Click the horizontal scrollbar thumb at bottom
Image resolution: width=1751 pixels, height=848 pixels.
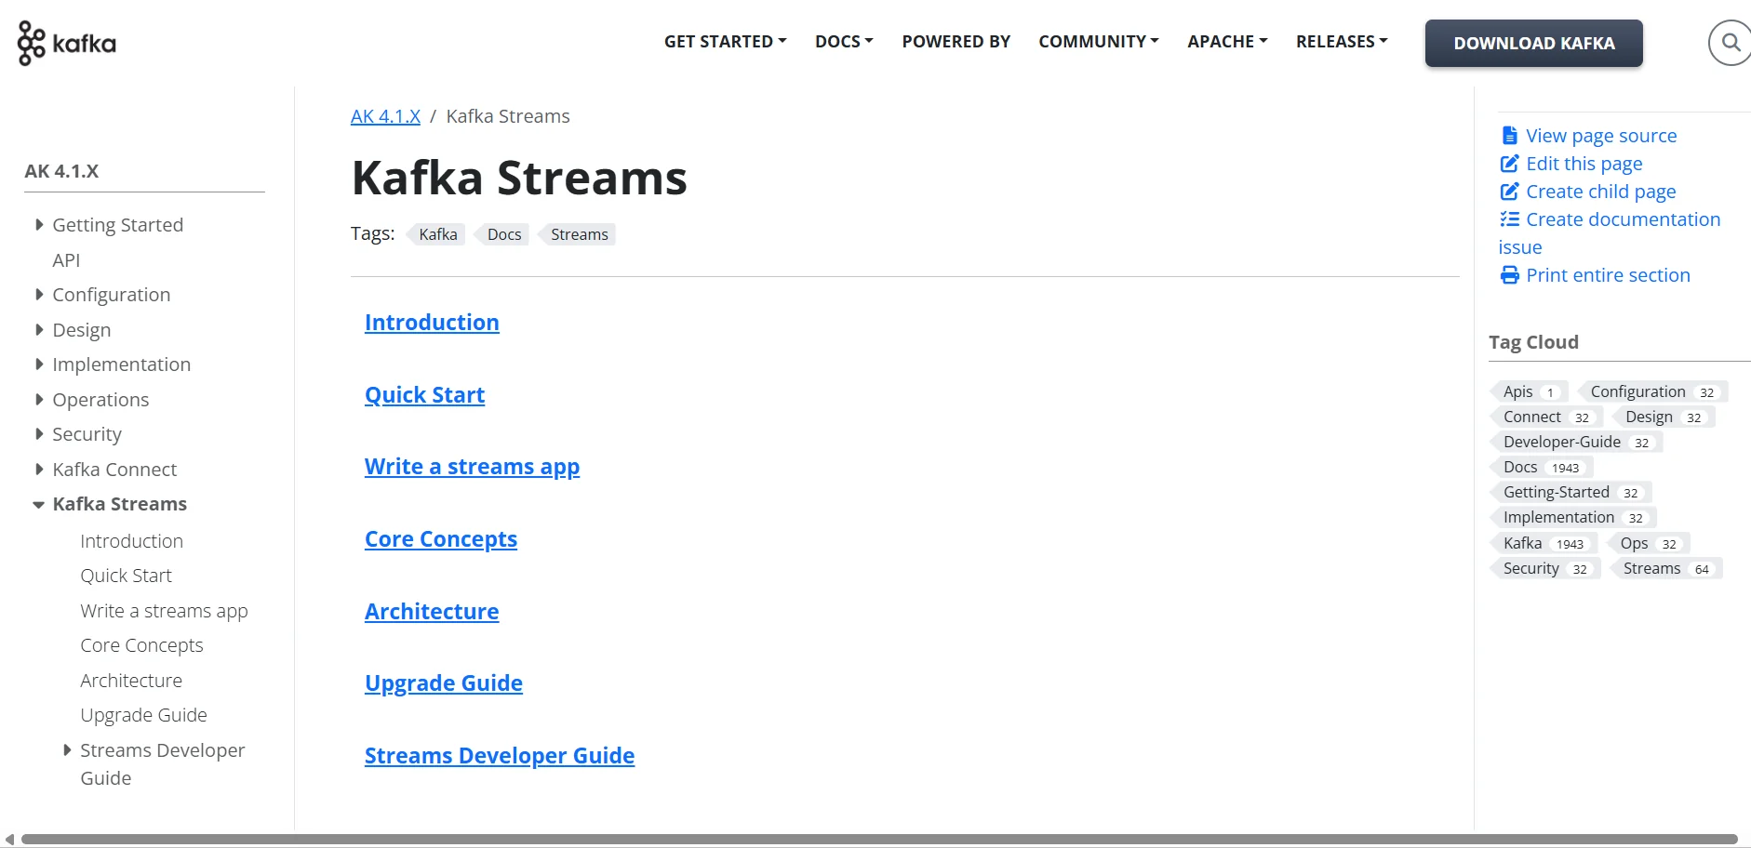pyautogui.click(x=879, y=839)
